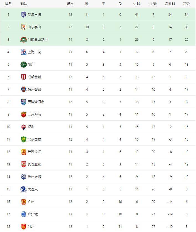Screen dimensions: 196x232
Task: Click the 武汉三镇 team logo
Action: [24, 15]
